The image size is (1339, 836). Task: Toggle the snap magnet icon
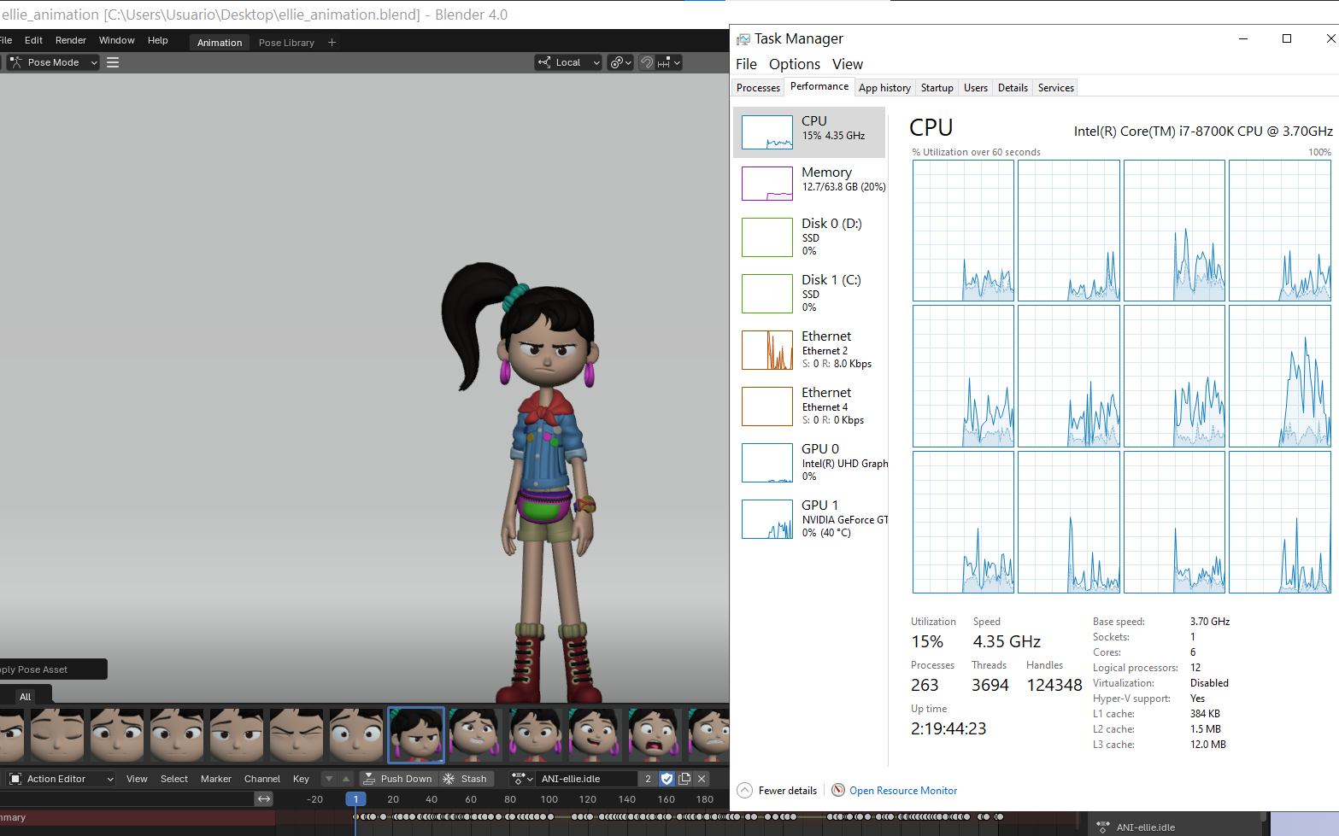pyautogui.click(x=647, y=62)
